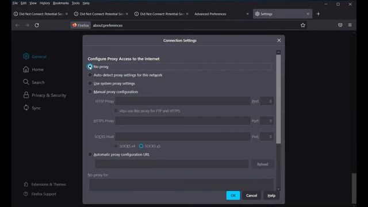The height and width of the screenshot is (207, 368).
Task: Open Search settings in sidebar
Action: [34, 82]
